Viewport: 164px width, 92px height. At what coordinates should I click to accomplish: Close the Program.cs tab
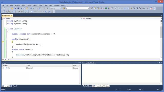click(12, 15)
